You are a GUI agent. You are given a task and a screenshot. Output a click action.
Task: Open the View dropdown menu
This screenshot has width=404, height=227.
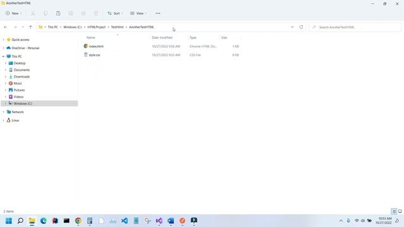point(138,13)
